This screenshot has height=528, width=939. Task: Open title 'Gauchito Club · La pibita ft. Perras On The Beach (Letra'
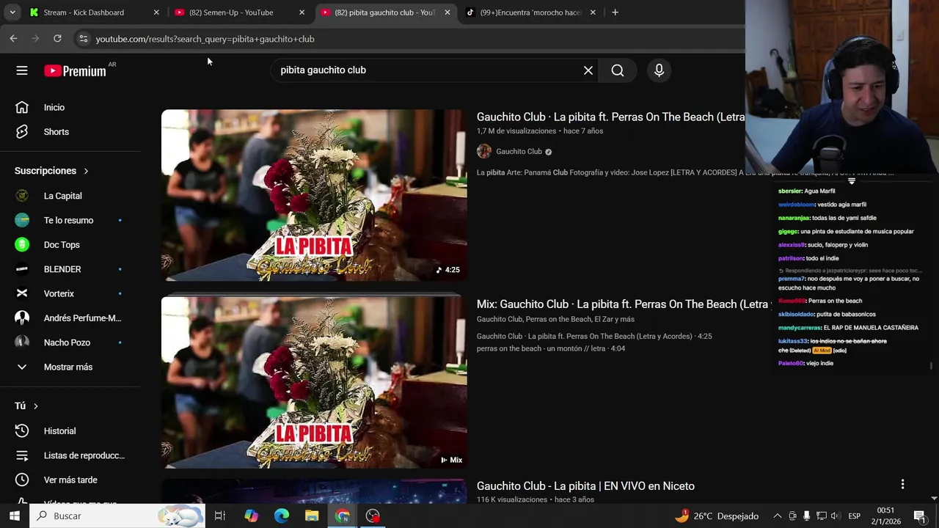coord(610,117)
